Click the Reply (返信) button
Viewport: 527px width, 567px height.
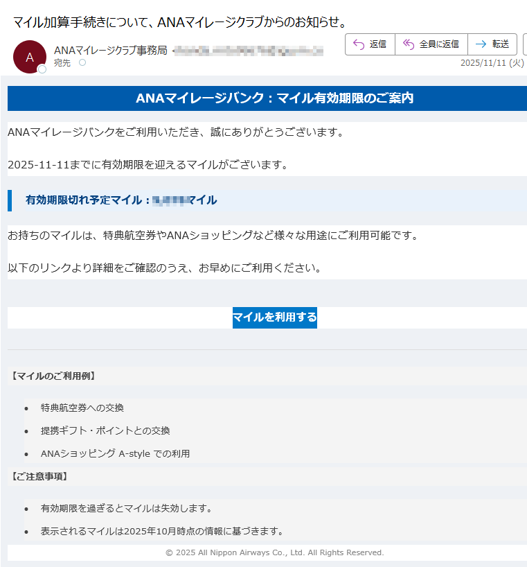coord(370,44)
